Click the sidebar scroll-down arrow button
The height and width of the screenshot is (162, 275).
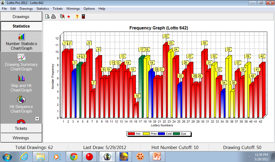pos(37,119)
